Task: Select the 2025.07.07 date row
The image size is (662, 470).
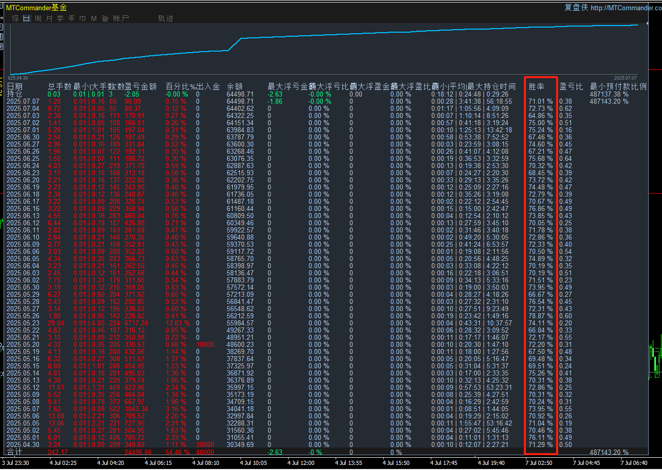Action: point(24,101)
